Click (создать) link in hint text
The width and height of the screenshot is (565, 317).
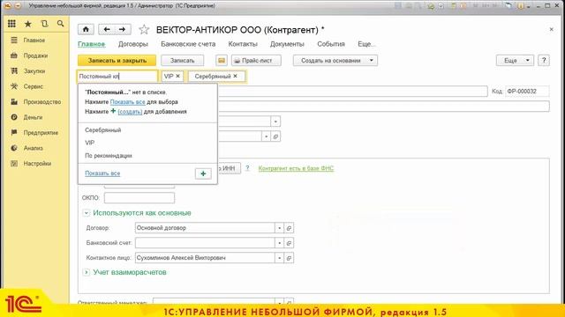(x=130, y=112)
